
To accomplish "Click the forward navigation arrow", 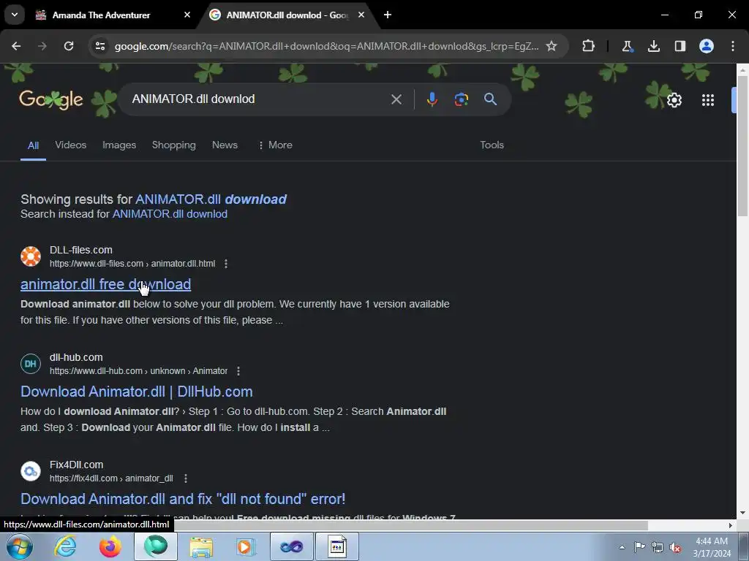I will pos(42,46).
